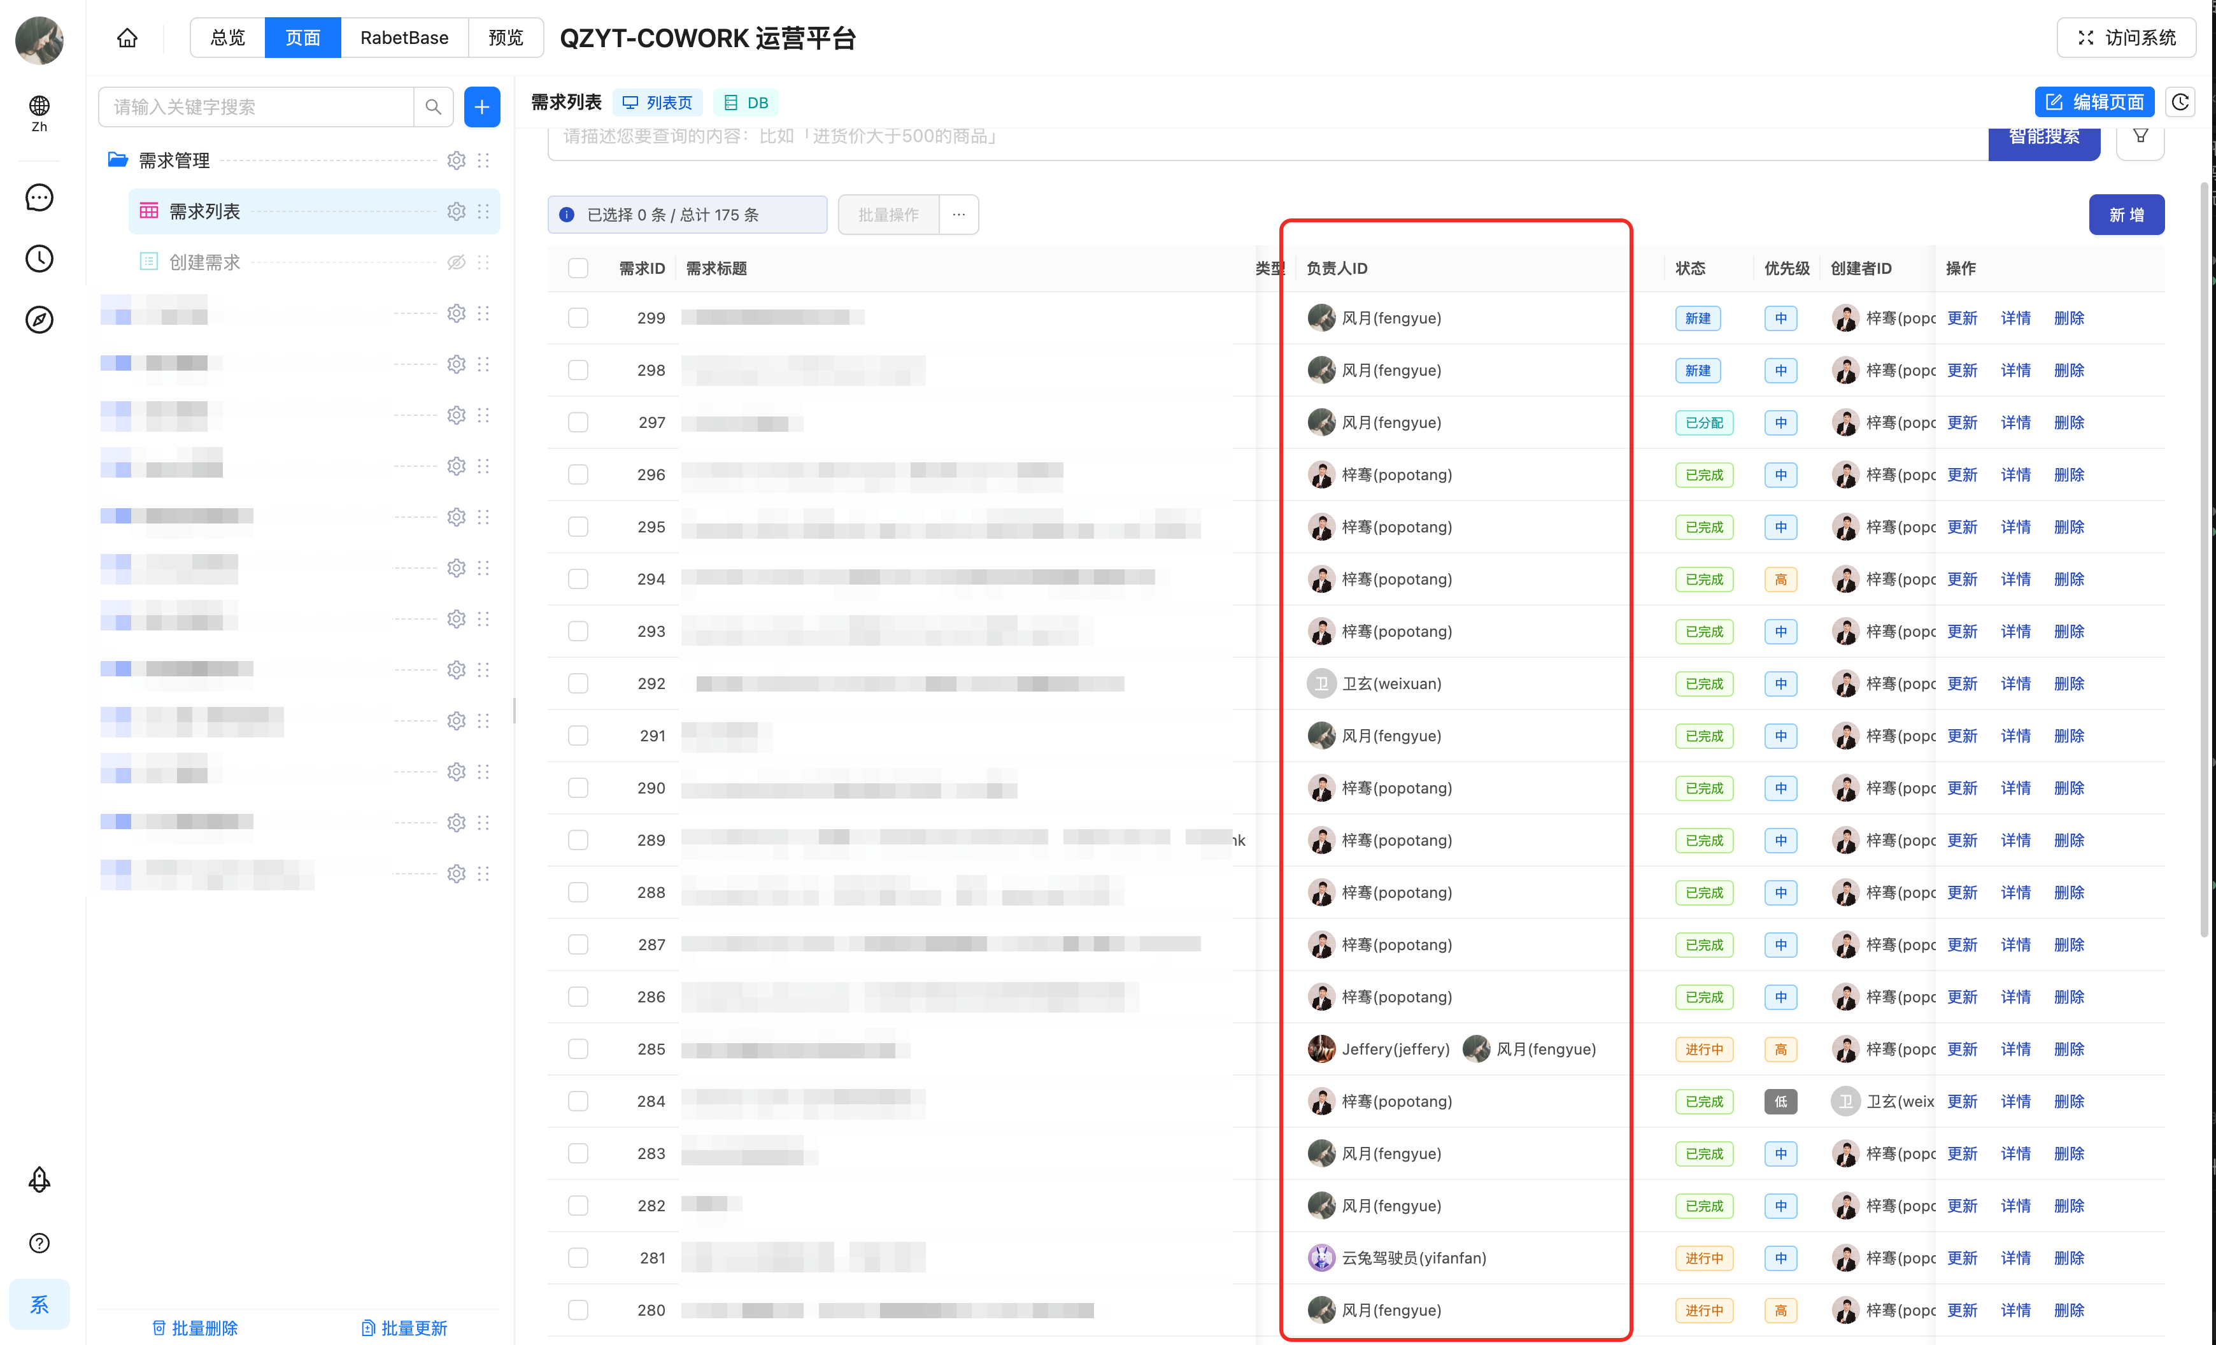
Task: Click the refresh history icon near 编辑页面
Action: coord(2180,103)
